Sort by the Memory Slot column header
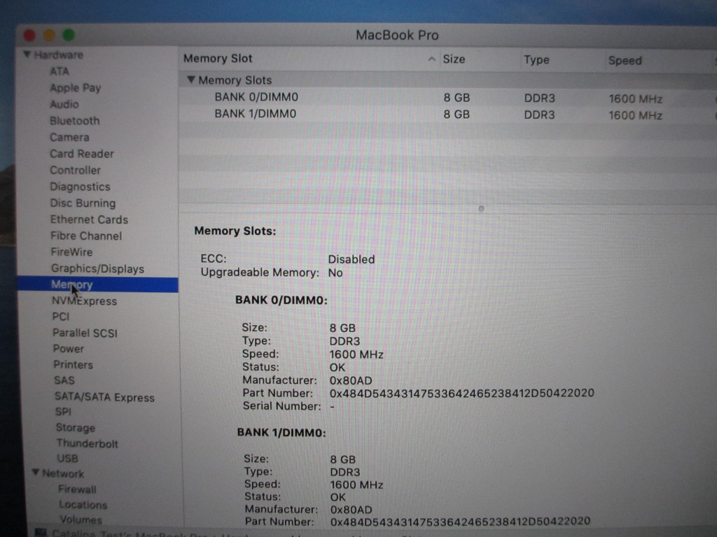This screenshot has width=717, height=537. (218, 59)
